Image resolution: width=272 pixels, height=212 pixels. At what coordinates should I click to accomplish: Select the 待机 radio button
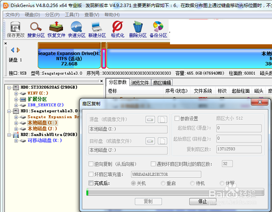click(x=192, y=183)
